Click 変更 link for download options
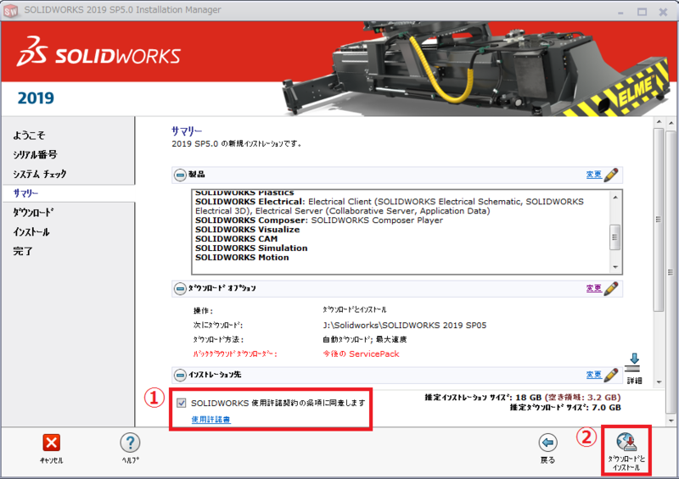The image size is (679, 479). 593,288
